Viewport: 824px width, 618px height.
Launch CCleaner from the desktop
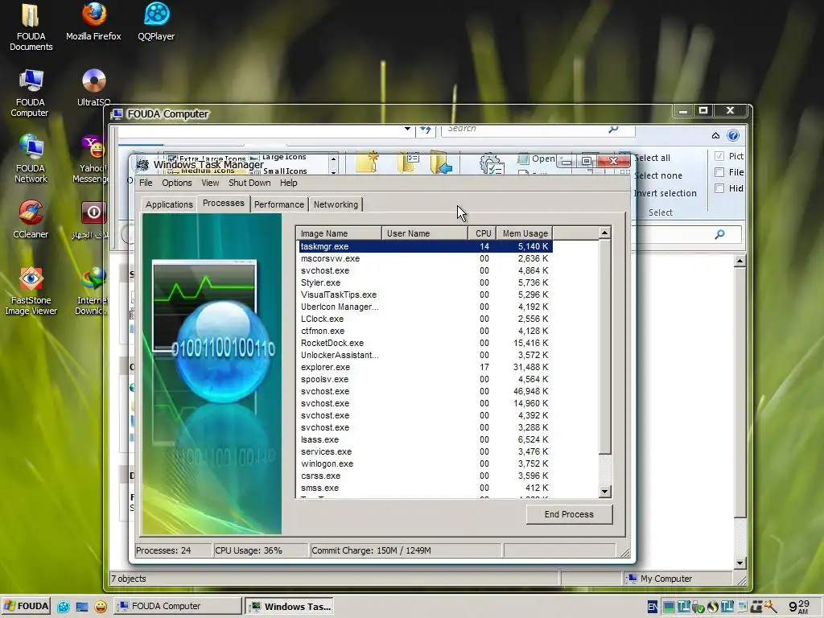tap(31, 219)
